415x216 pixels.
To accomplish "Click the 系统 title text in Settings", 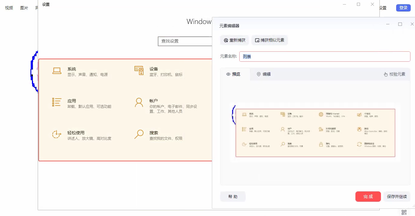I will click(x=72, y=69).
